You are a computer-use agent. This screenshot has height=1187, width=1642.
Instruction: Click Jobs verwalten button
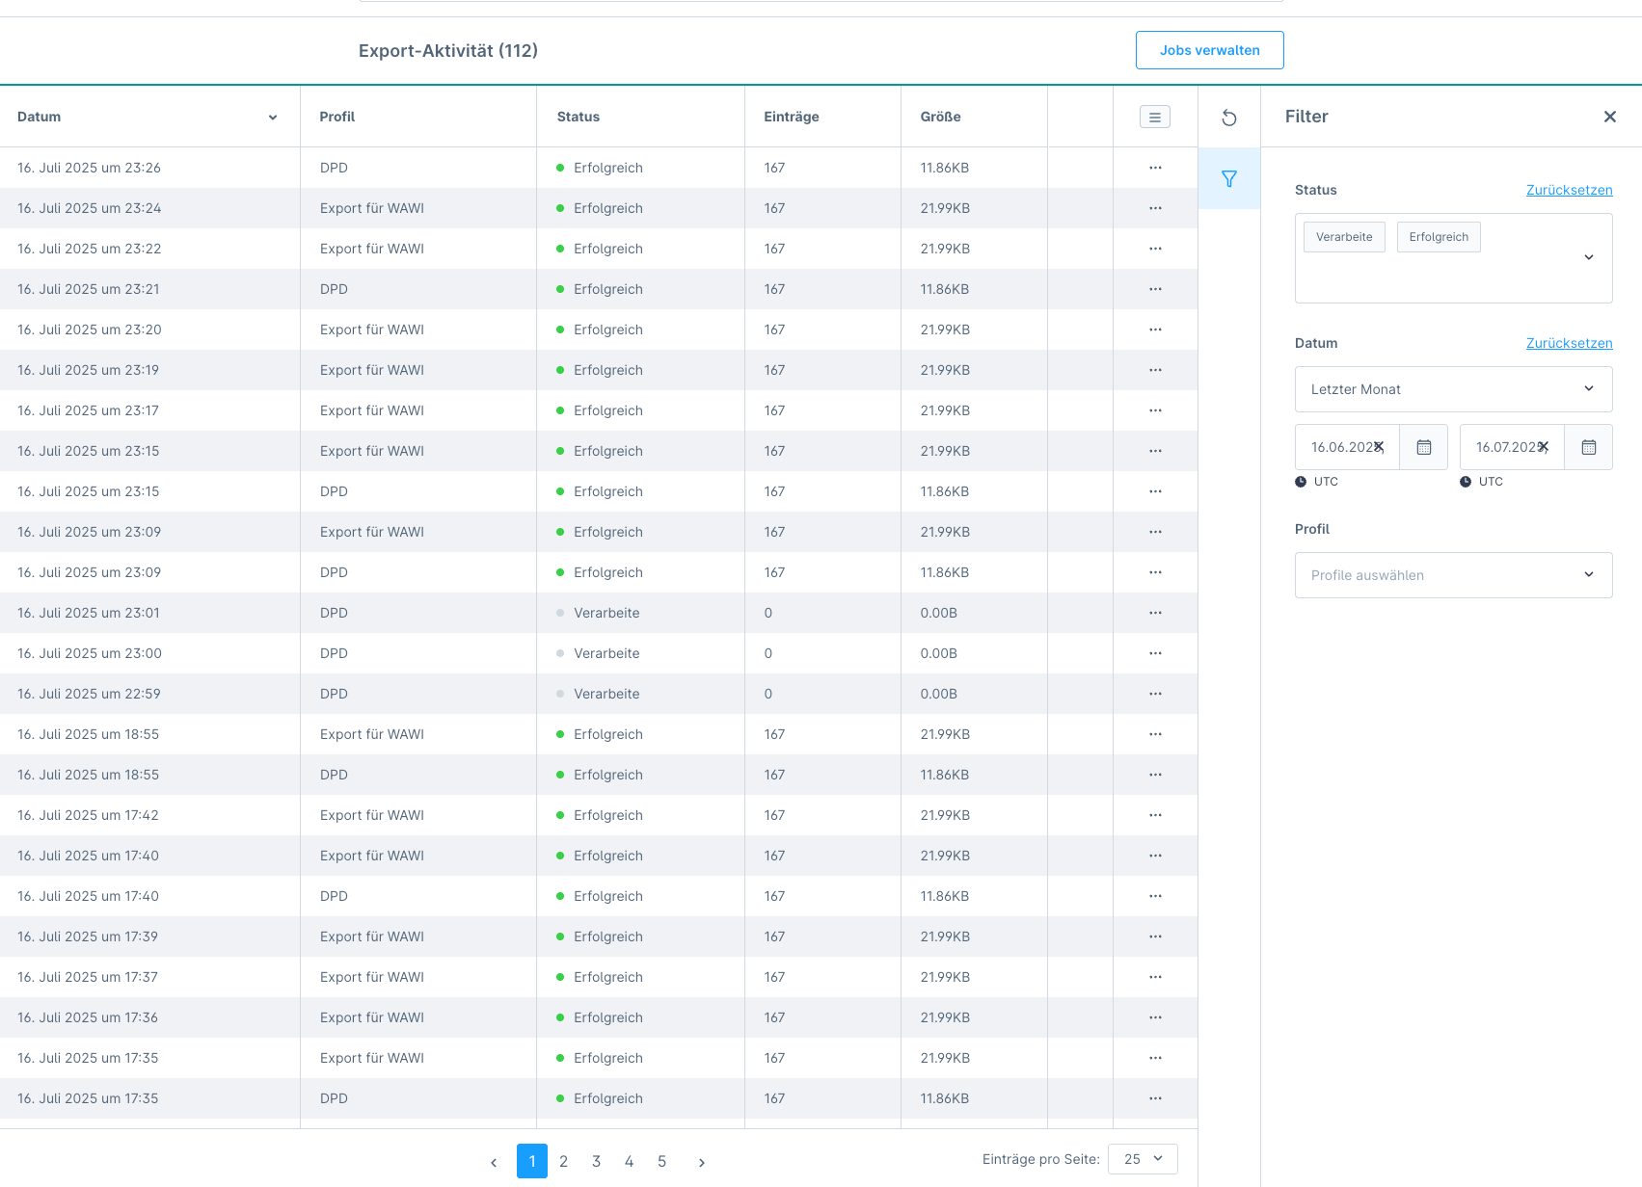pyautogui.click(x=1209, y=50)
